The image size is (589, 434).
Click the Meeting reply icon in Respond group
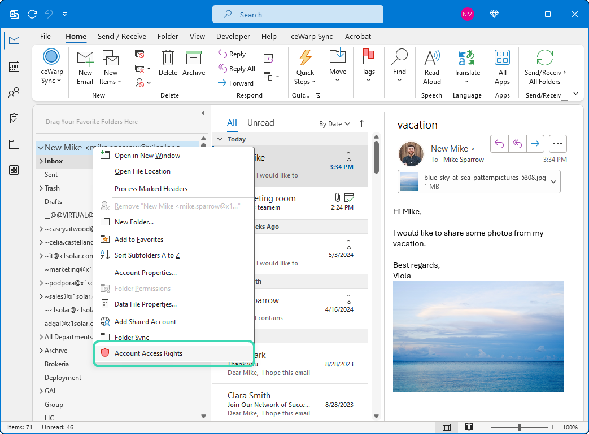[x=268, y=58]
